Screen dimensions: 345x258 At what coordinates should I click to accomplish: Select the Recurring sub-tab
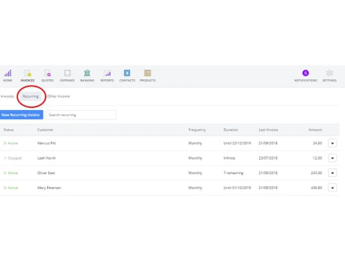[x=30, y=96]
